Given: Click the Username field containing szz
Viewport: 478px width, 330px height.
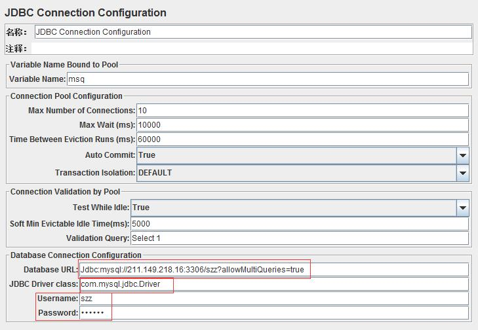Looking at the screenshot, I should coord(274,299).
